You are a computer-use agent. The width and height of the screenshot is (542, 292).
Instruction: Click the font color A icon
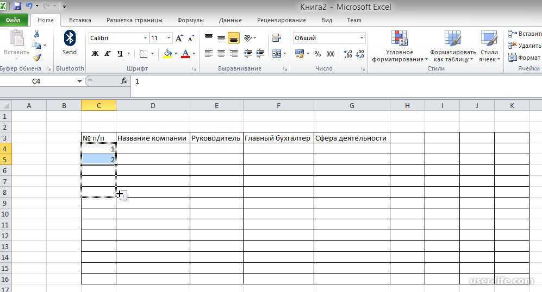tap(185, 54)
